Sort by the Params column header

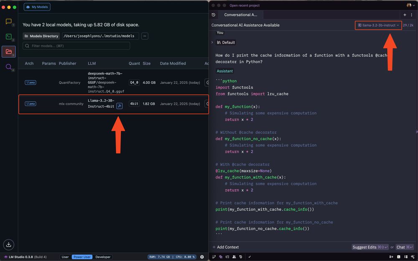click(x=49, y=63)
